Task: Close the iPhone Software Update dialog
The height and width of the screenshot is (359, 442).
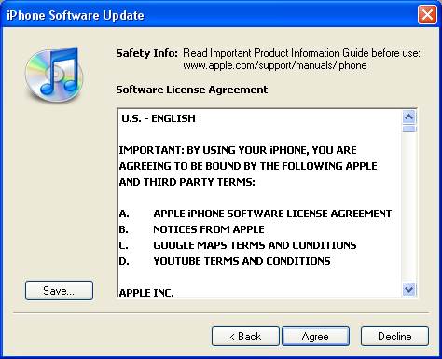Action: click(427, 15)
